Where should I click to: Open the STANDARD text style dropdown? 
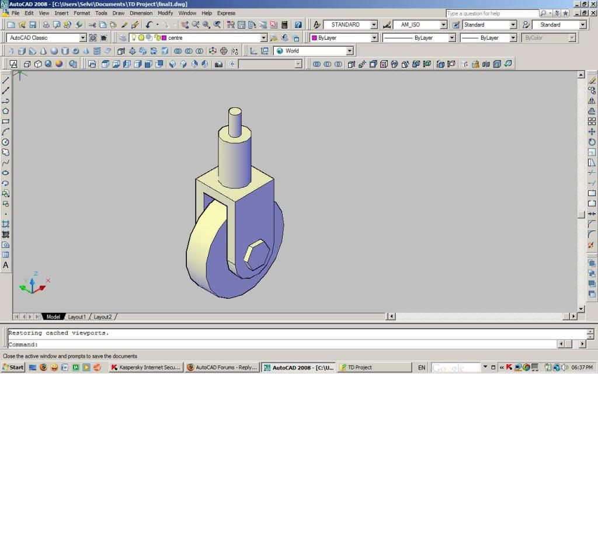click(x=374, y=25)
